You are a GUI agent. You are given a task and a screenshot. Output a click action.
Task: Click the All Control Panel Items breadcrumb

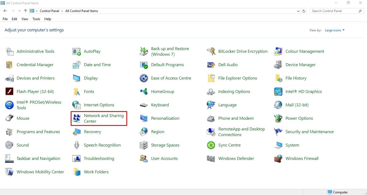(x=81, y=11)
